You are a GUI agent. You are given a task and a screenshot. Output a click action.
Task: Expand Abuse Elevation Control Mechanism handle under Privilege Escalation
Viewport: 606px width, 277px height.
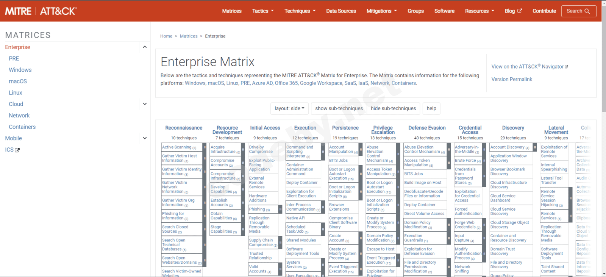click(x=398, y=154)
